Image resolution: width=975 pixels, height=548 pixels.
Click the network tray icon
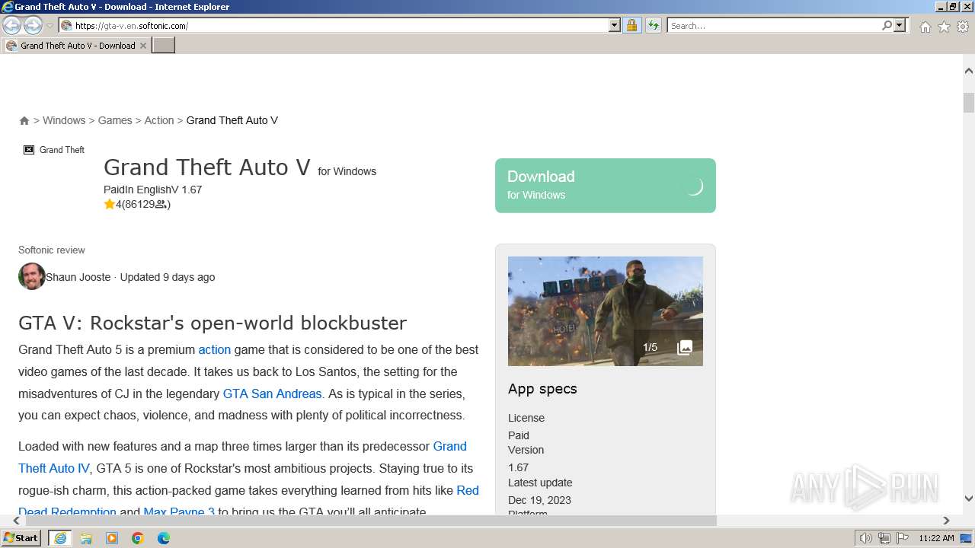click(x=884, y=538)
